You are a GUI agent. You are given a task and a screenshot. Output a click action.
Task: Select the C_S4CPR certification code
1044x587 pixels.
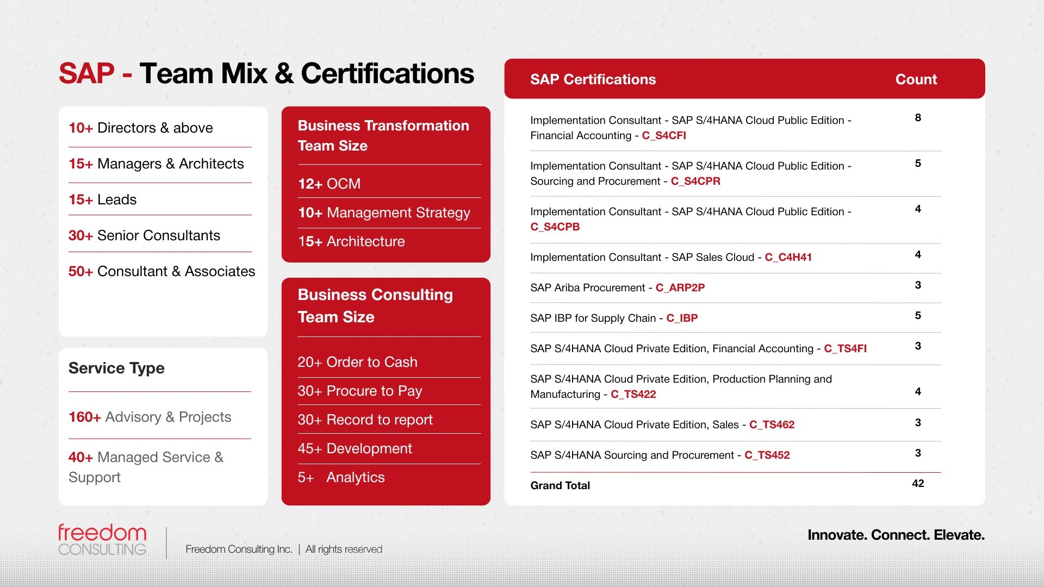[695, 181]
